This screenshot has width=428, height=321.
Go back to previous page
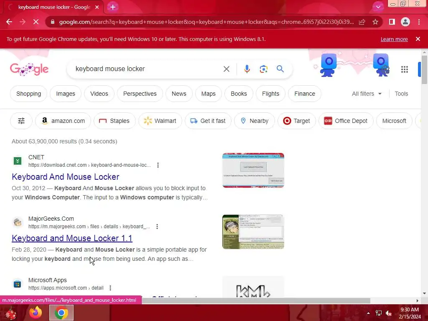coord(9,22)
